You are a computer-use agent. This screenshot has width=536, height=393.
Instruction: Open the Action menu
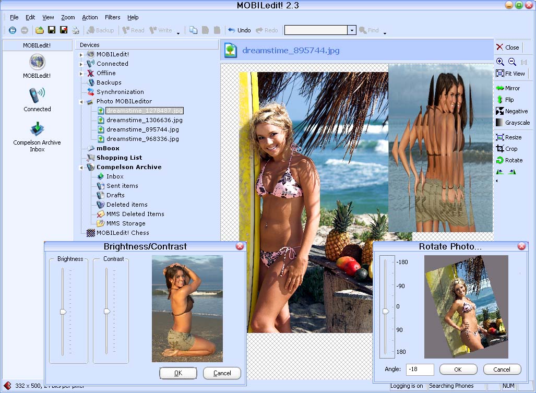tap(90, 17)
